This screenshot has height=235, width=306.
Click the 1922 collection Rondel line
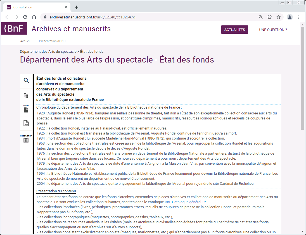click(x=102, y=128)
